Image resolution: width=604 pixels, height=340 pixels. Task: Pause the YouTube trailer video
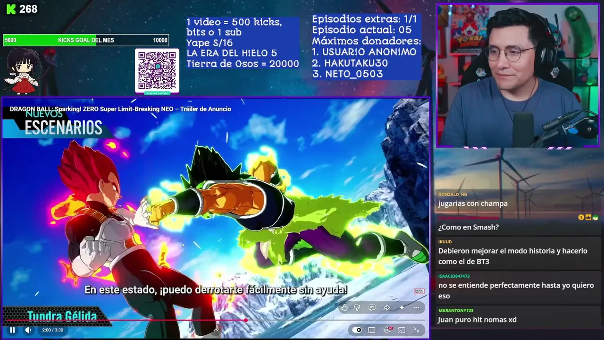12,330
